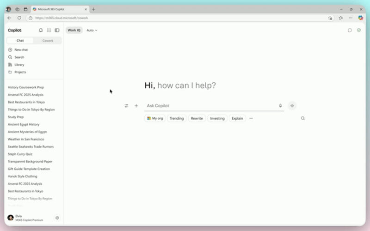Image resolution: width=370 pixels, height=231 pixels.
Task: Open Transparent Background Paper chat
Action: click(30, 161)
